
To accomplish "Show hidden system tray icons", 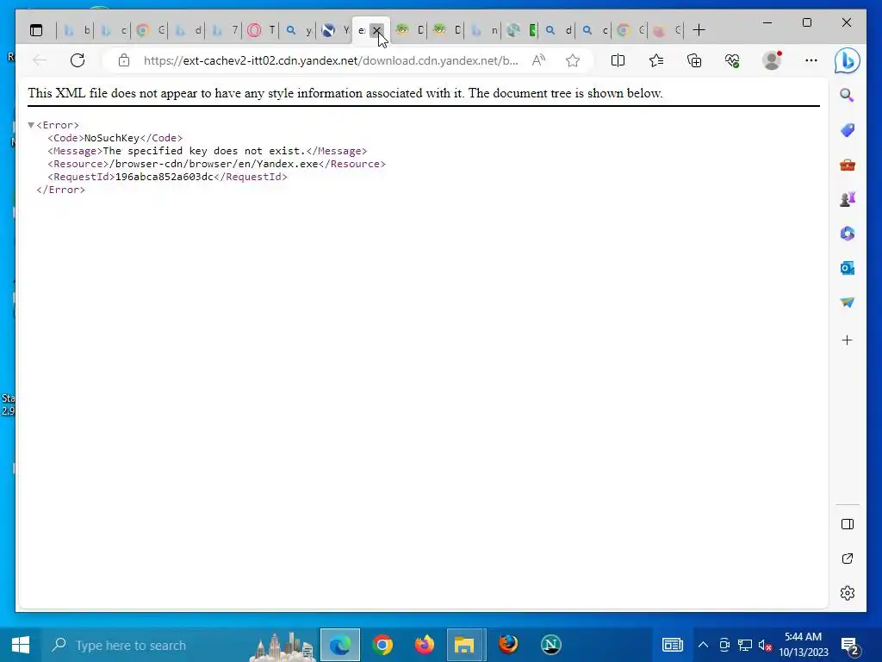I will 703,645.
